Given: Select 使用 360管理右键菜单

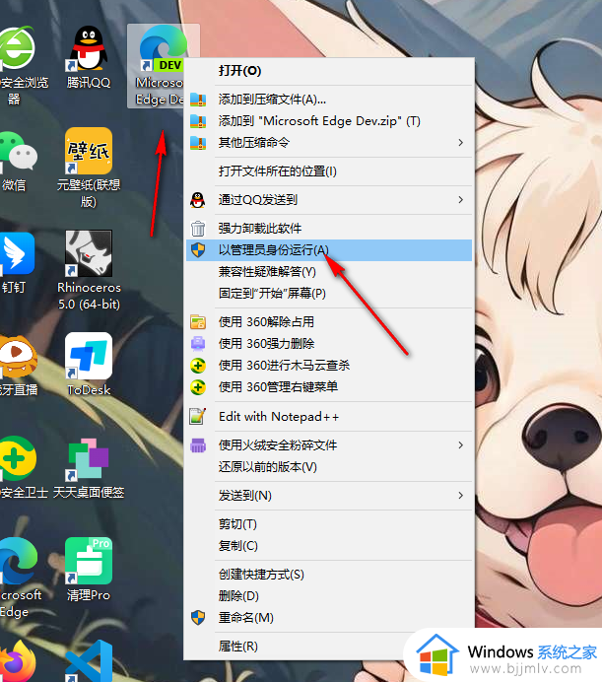Looking at the screenshot, I should (329, 387).
